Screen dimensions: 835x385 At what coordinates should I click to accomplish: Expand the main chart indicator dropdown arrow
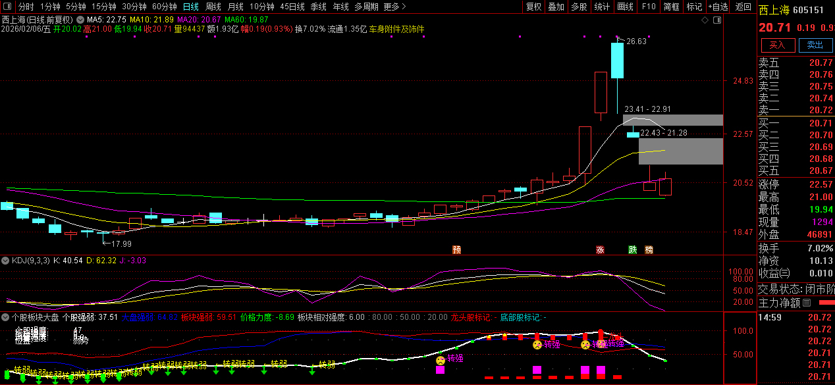point(80,20)
